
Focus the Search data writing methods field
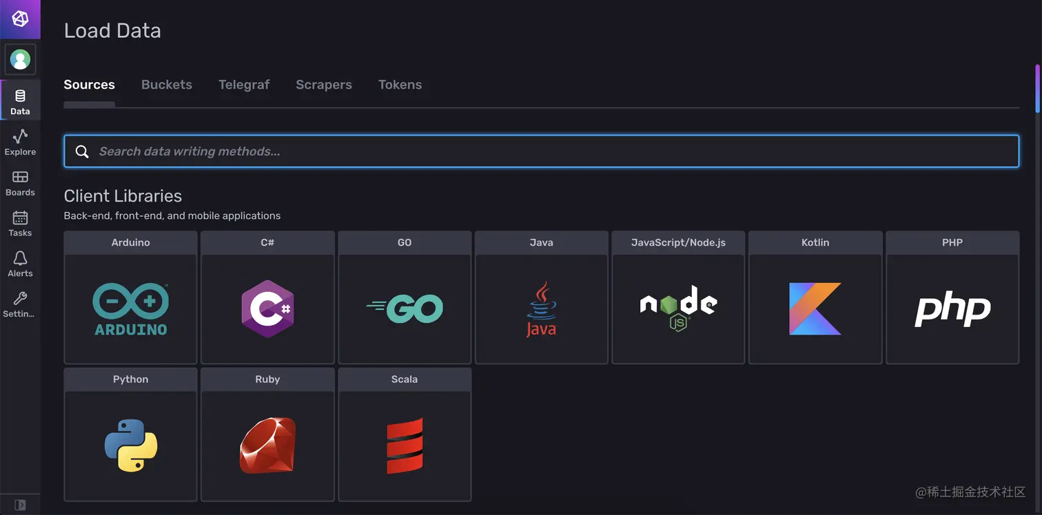542,151
